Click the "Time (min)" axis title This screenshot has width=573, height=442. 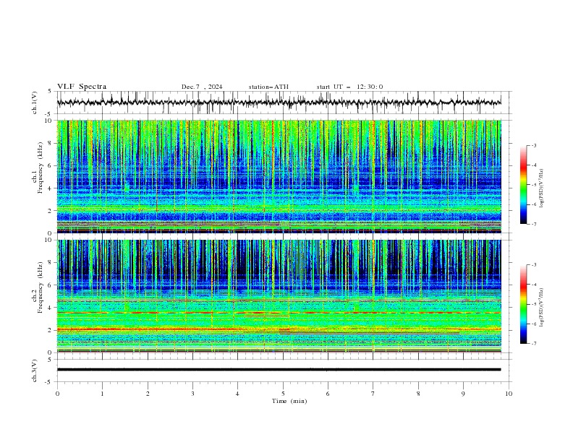(x=289, y=401)
